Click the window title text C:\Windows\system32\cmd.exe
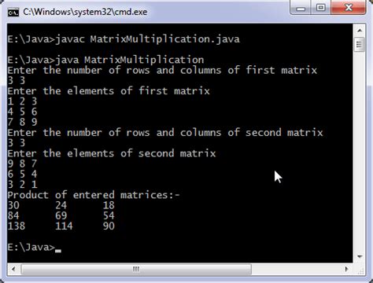373x283 pixels. 85,12
